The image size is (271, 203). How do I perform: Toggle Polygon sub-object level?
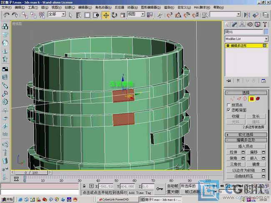252,99
